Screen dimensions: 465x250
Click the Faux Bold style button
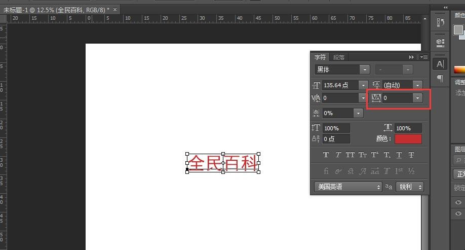pyautogui.click(x=326, y=155)
